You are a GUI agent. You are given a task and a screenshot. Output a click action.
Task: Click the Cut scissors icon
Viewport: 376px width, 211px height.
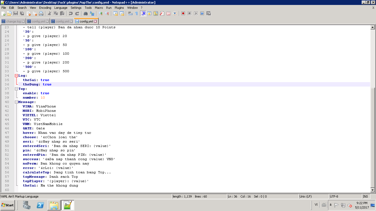coord(50,13)
